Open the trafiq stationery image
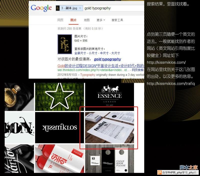Image resolution: width=200 pixels, height=176 pixels. coord(109,128)
